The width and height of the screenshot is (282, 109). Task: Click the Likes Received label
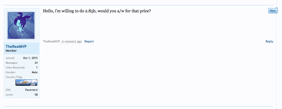(x=15, y=68)
